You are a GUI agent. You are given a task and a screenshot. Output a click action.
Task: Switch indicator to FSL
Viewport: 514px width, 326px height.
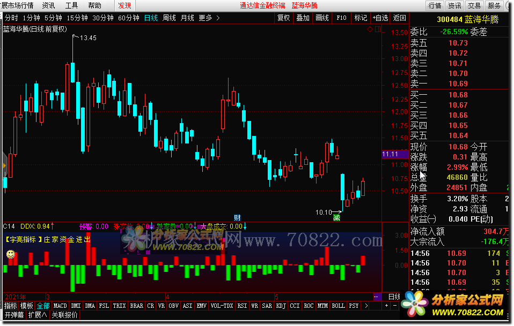coord(104,306)
